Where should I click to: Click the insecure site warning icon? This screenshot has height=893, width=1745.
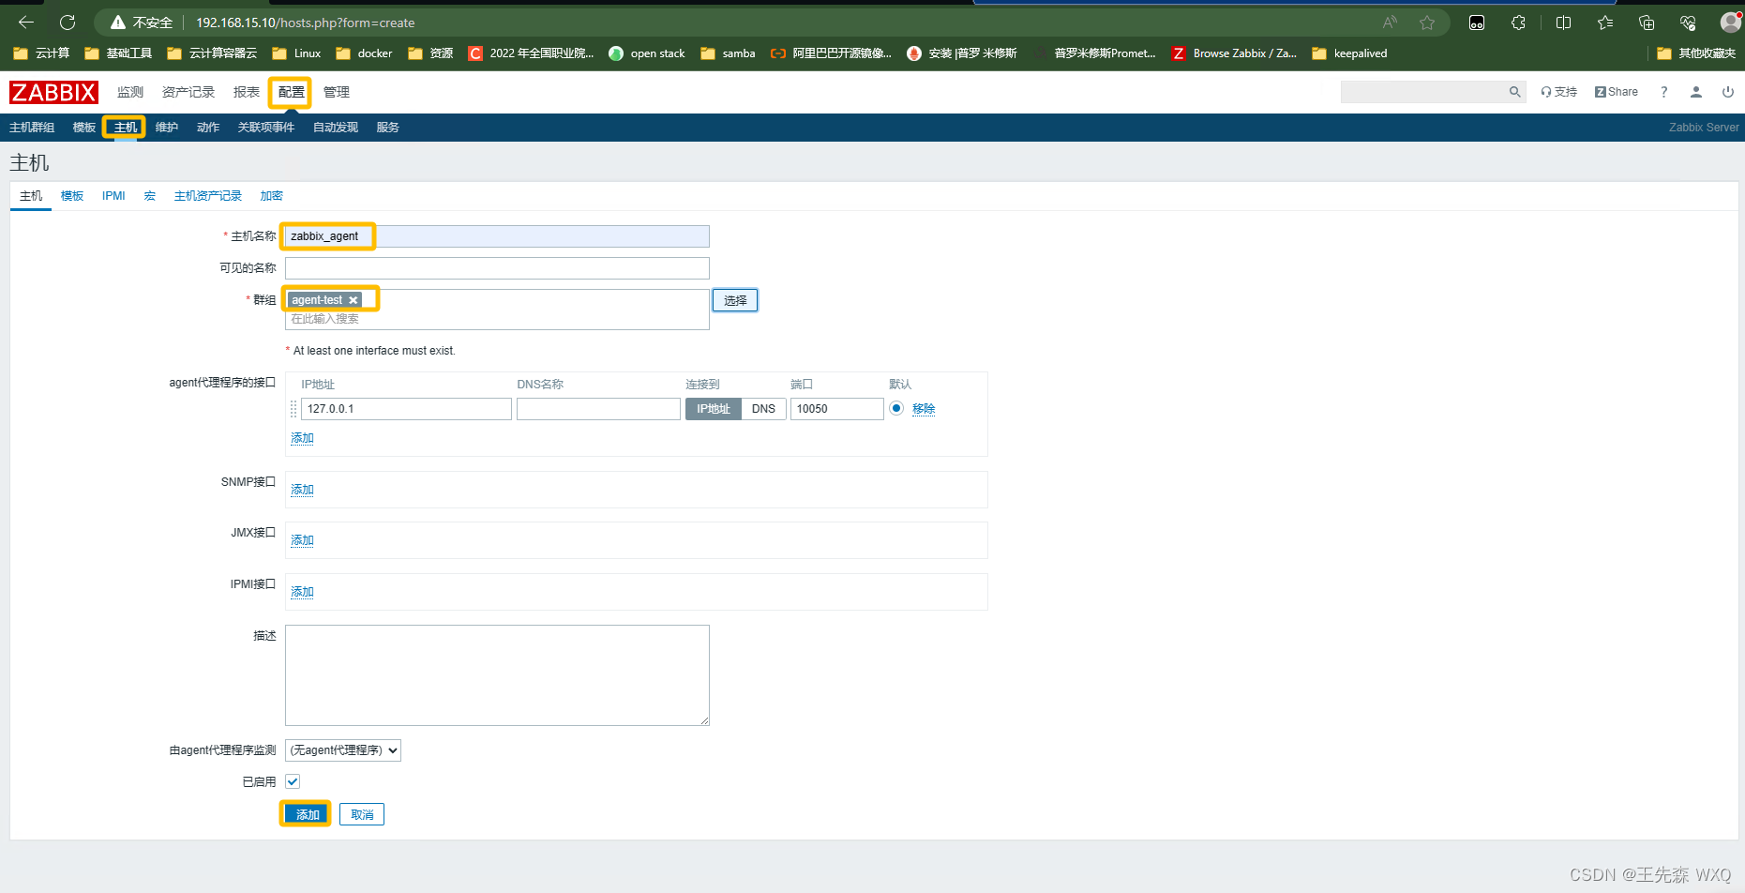[x=118, y=23]
